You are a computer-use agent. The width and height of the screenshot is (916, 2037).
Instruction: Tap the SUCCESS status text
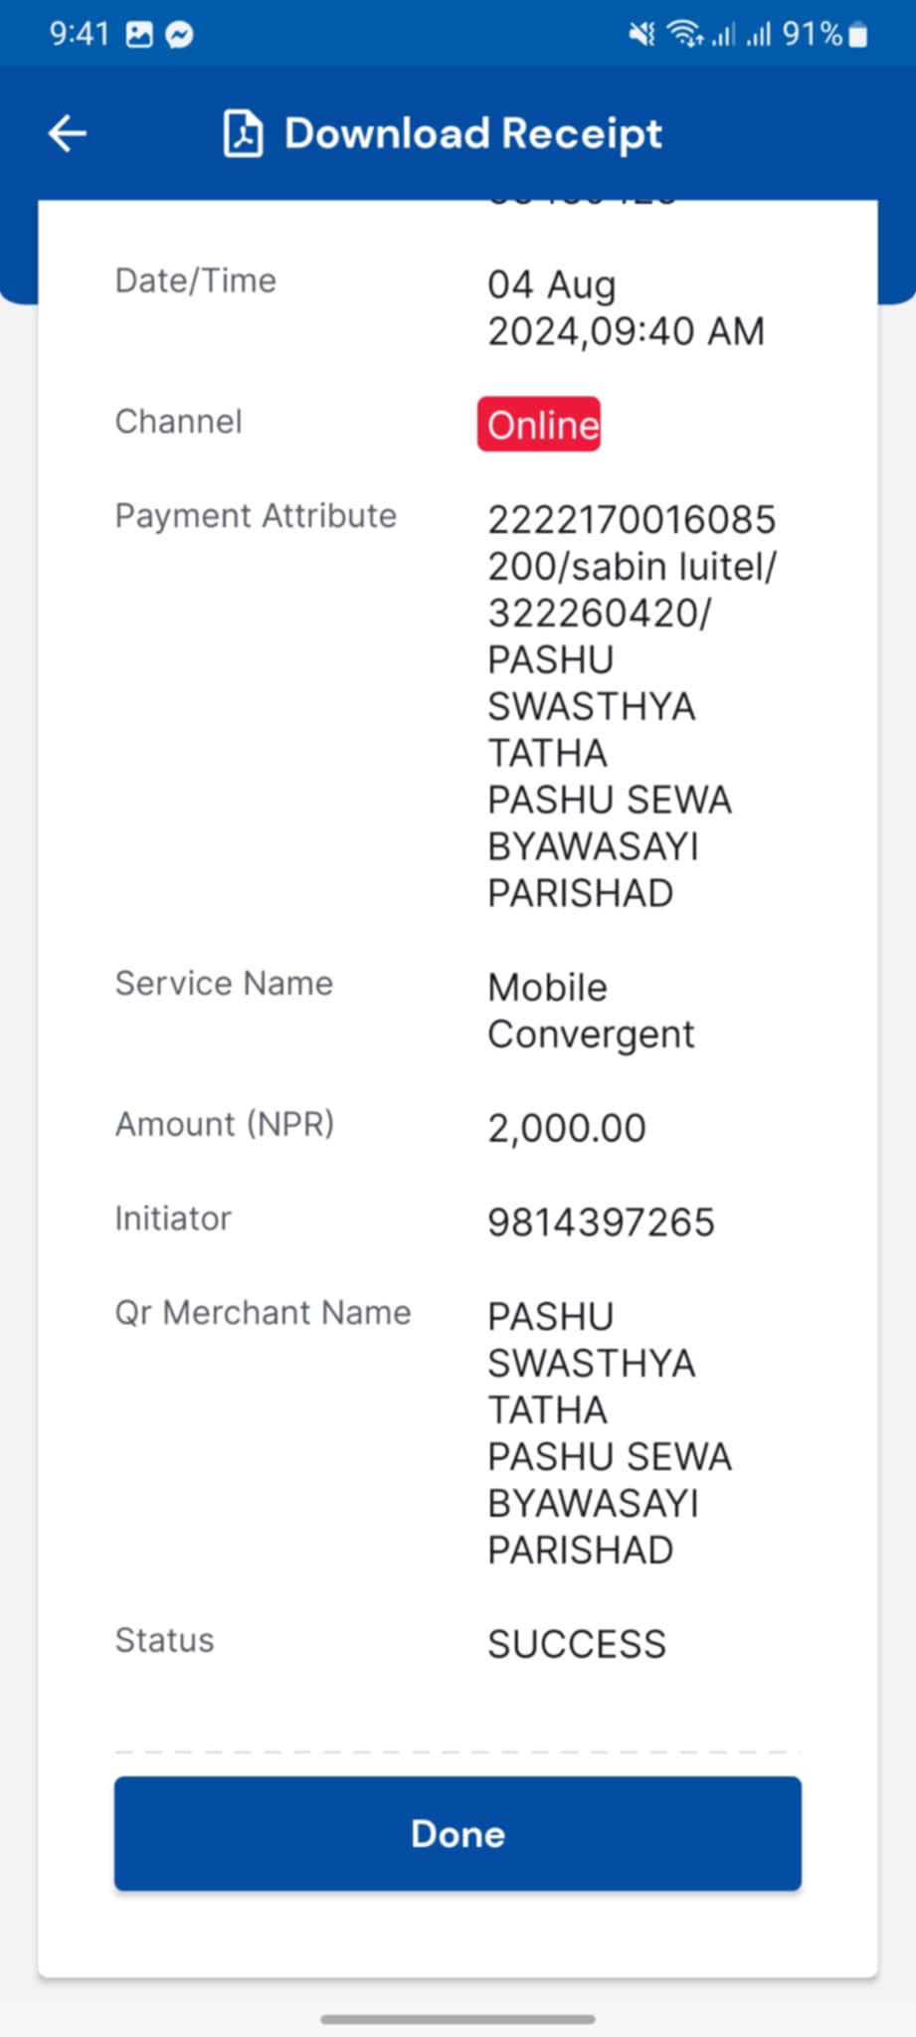tap(577, 1644)
